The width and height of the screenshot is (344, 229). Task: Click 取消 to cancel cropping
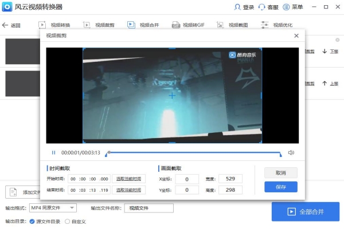click(281, 172)
